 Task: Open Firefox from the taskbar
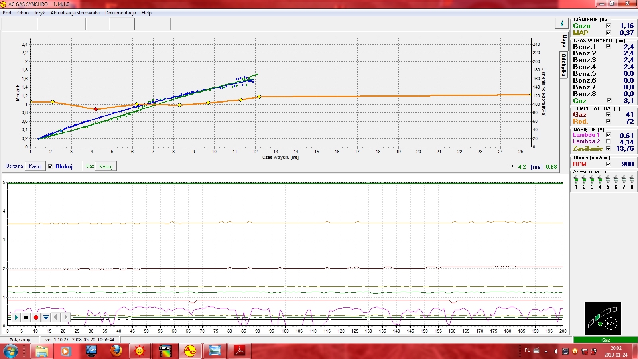(x=116, y=351)
